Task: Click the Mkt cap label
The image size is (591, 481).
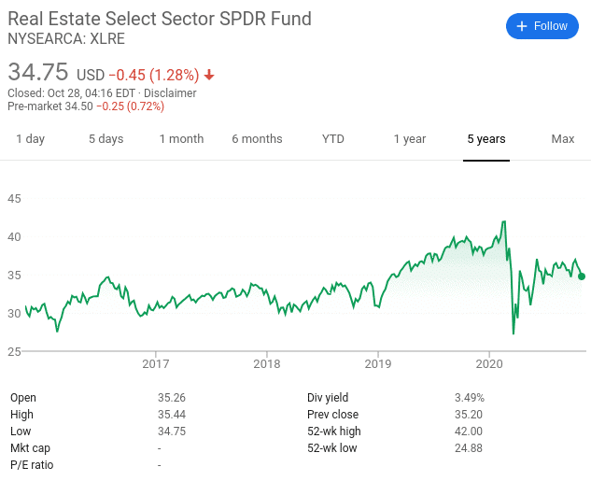Action: pos(30,448)
